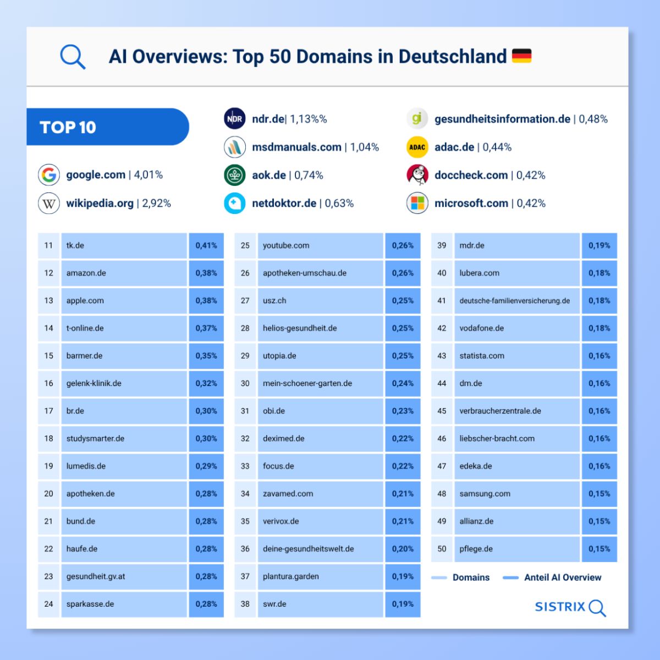The image size is (660, 660).
Task: Click the youtube.com row
Action: coord(327,245)
